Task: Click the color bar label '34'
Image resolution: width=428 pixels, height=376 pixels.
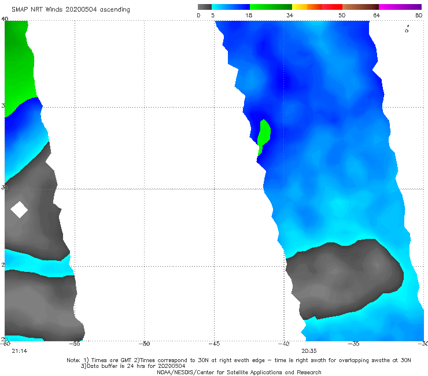Action: (x=290, y=16)
